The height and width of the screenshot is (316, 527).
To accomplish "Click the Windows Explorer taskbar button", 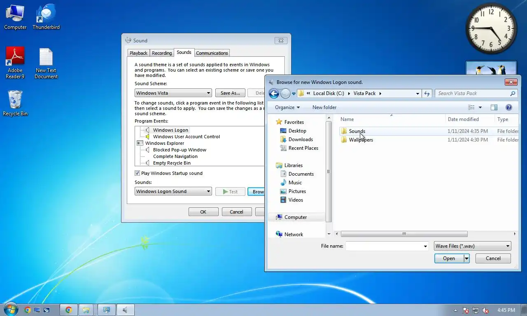I will (86, 310).
